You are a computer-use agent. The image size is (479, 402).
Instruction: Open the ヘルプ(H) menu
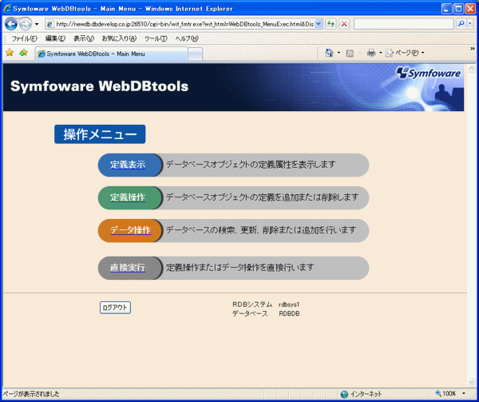pyautogui.click(x=187, y=38)
